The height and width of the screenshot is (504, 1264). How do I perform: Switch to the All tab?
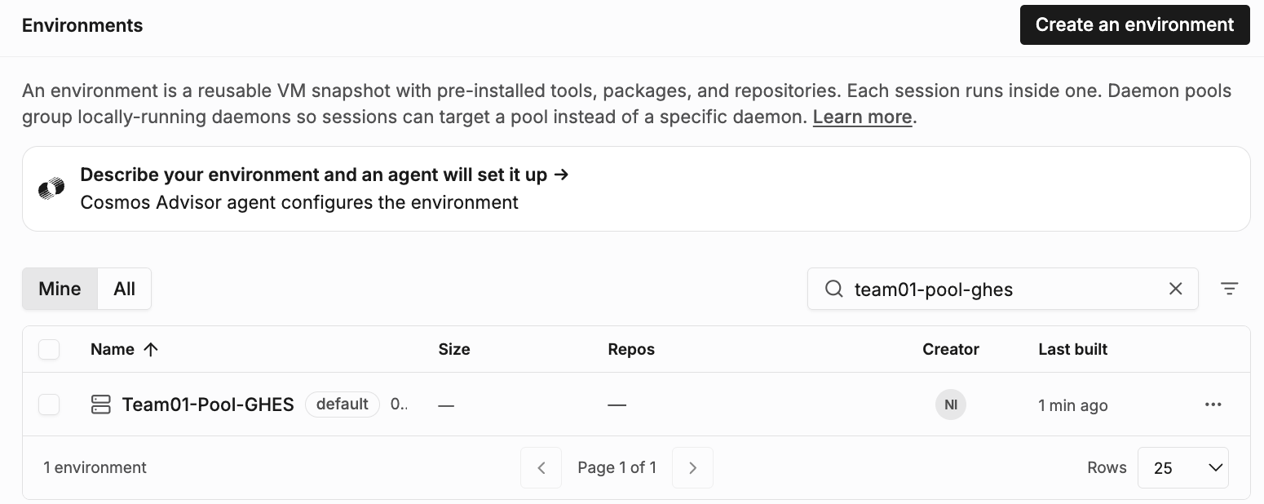tap(124, 289)
